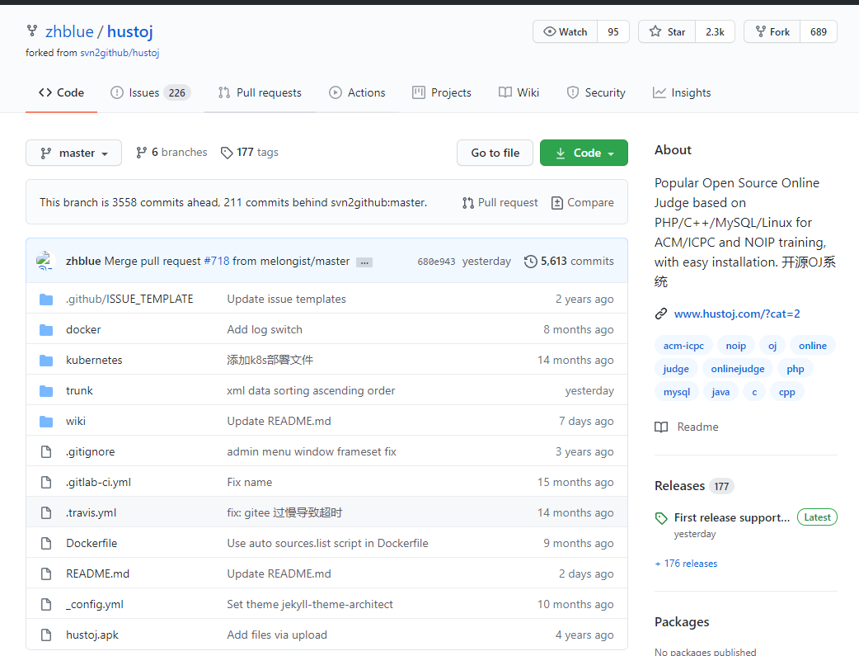The width and height of the screenshot is (859, 656).
Task: Visit www.hustoj.com/?cat=2 link
Action: click(x=737, y=314)
